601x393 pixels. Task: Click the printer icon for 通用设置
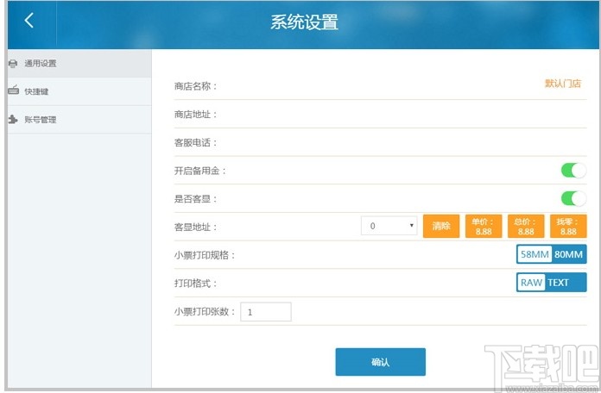(12, 64)
